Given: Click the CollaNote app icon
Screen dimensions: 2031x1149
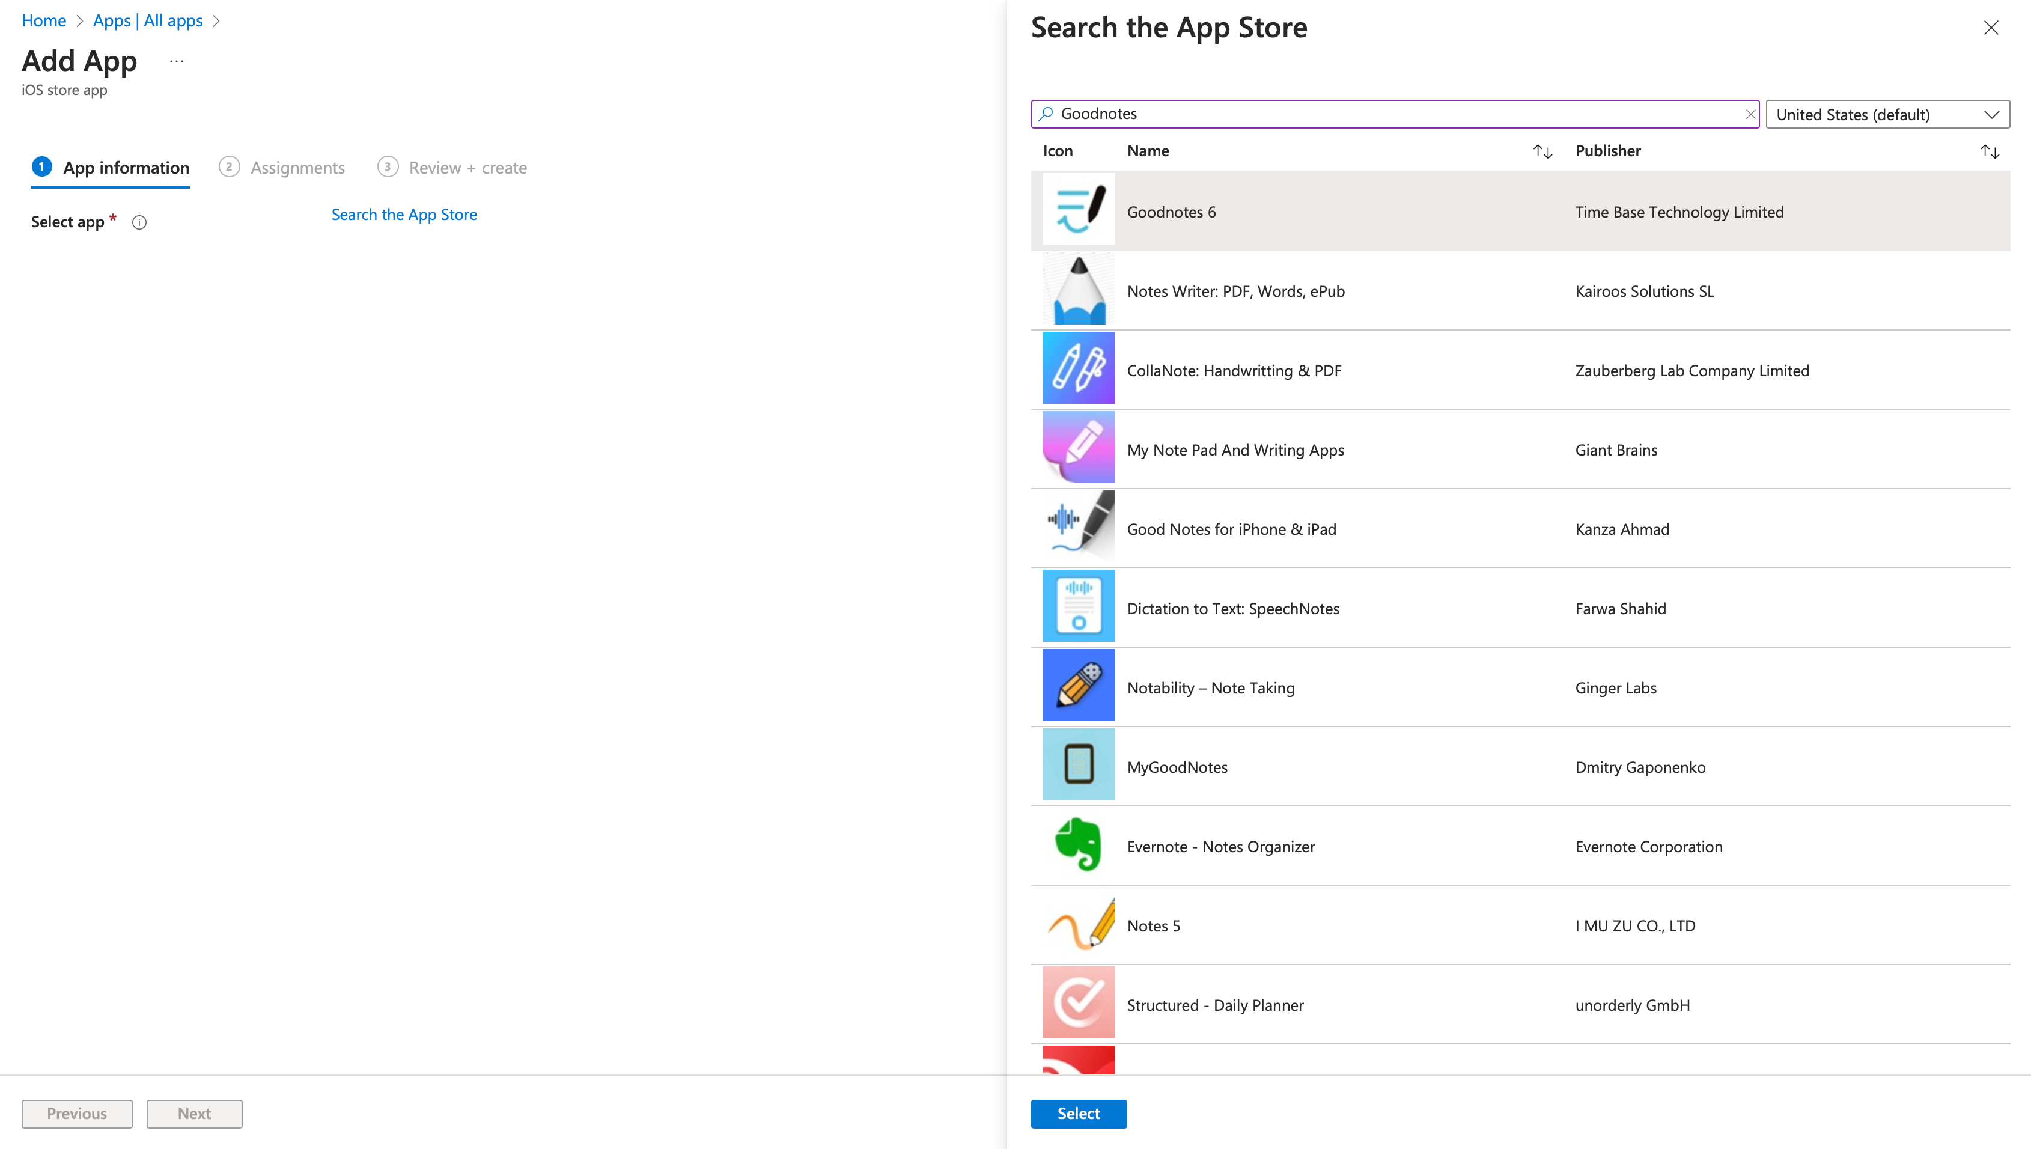Looking at the screenshot, I should tap(1078, 368).
